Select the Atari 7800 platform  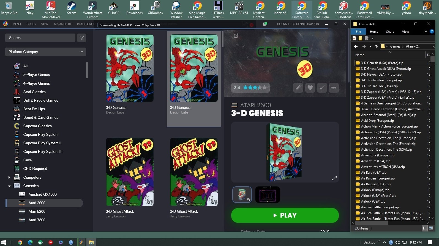tap(37, 220)
